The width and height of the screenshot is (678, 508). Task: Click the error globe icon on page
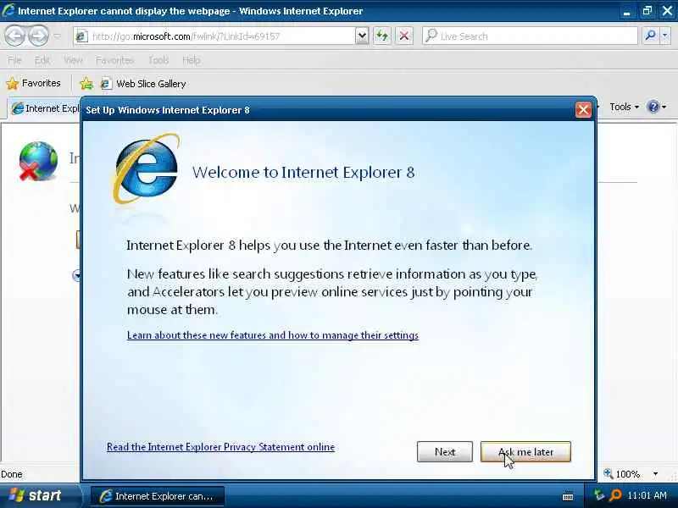37,161
